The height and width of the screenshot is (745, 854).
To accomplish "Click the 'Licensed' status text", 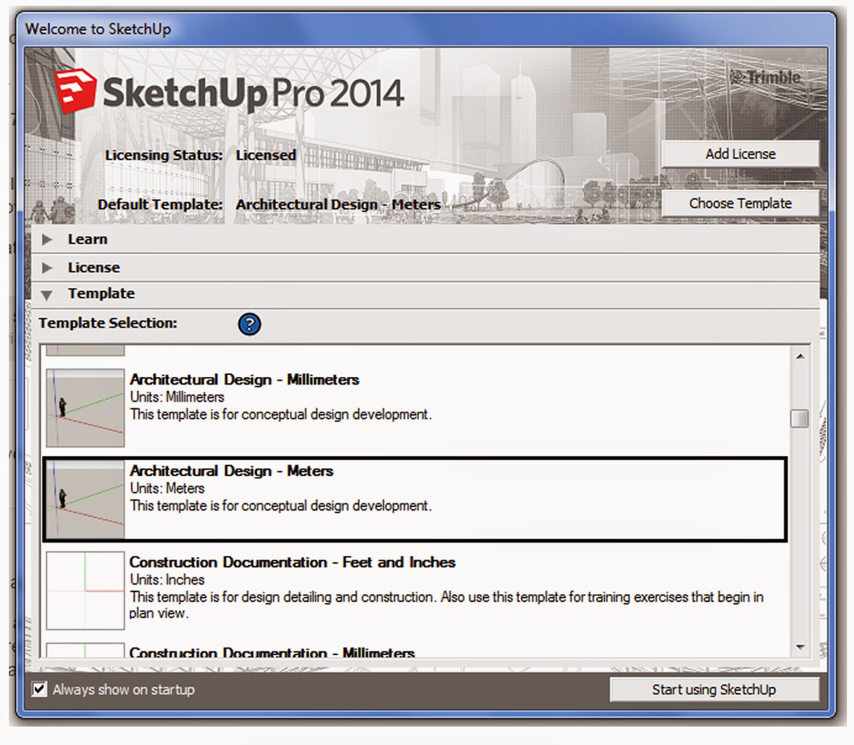I will (266, 155).
